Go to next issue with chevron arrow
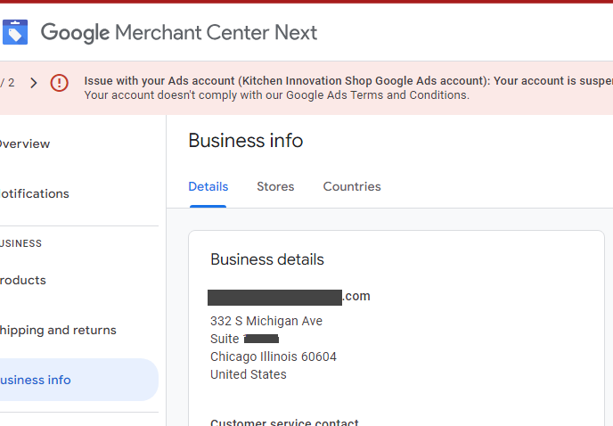This screenshot has width=613, height=426. pyautogui.click(x=34, y=83)
